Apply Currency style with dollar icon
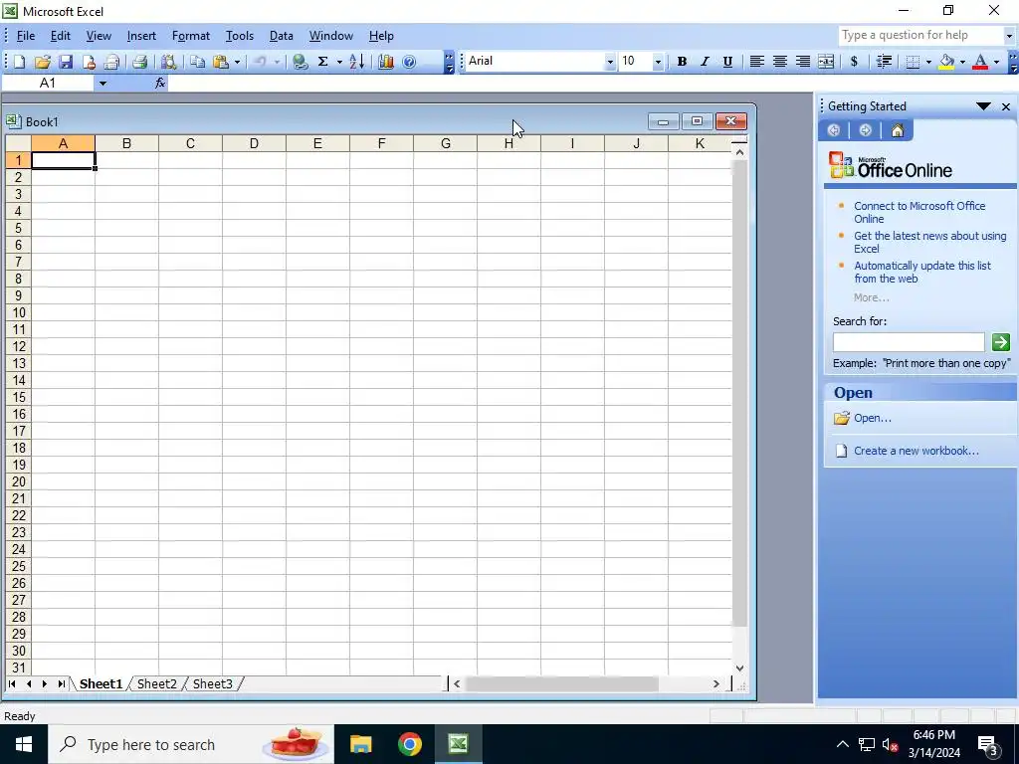This screenshot has width=1019, height=764. 854,61
